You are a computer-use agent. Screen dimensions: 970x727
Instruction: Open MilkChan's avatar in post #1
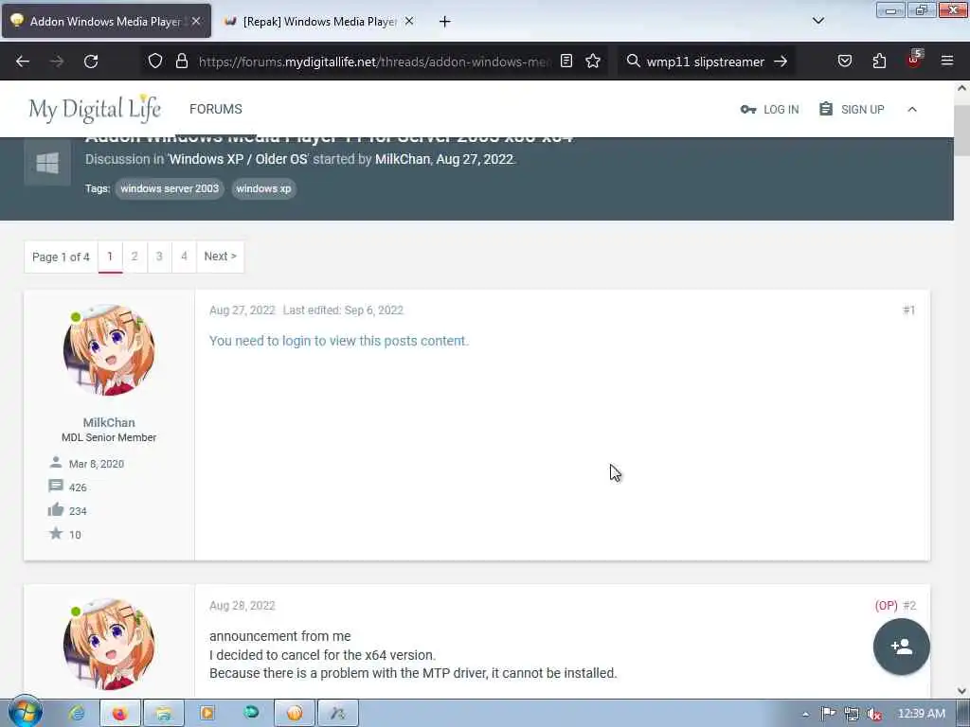coord(109,350)
